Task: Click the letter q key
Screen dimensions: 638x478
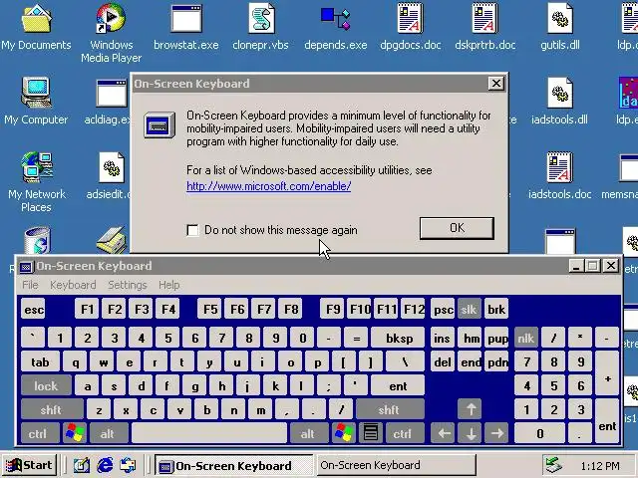Action: click(x=75, y=361)
